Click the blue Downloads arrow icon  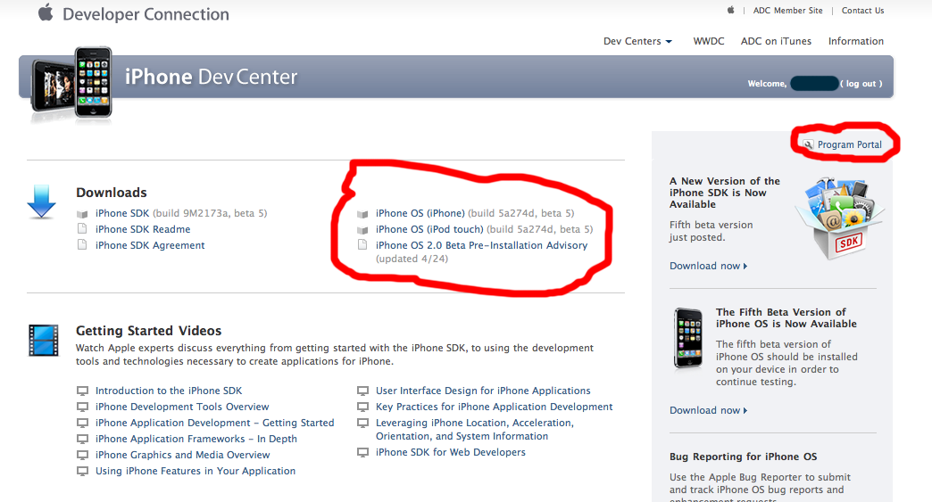pyautogui.click(x=42, y=202)
